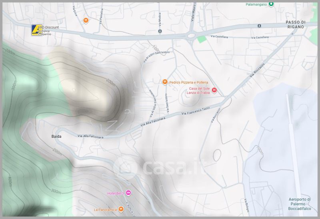Image resolution: width=320 pixels, height=219 pixels.
Task: Click the small green park near Via Castellana
Action: (203, 39)
